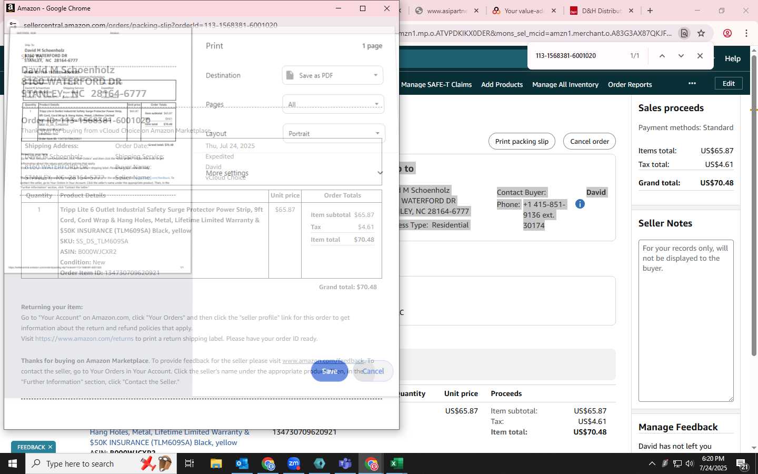Dismiss the FEEDBACK tab with its X

(x=50, y=447)
